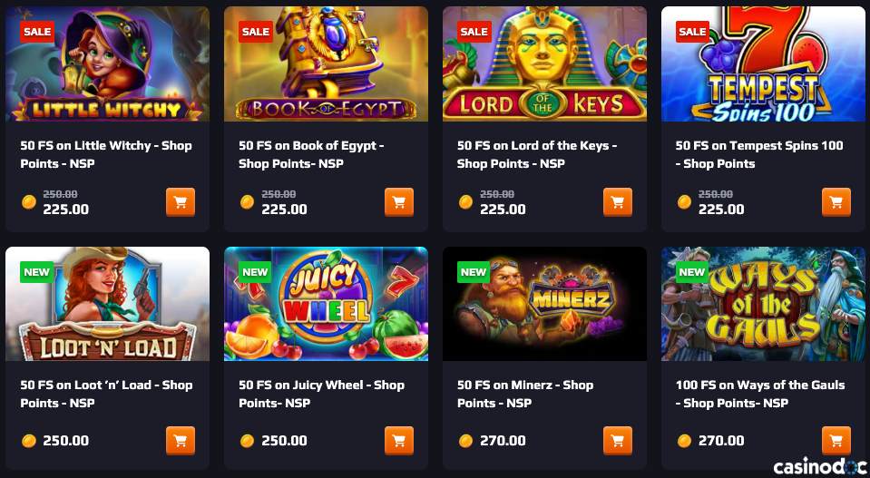870x478 pixels.
Task: Select the Juicy Wheel game thumbnail
Action: pyautogui.click(x=327, y=304)
